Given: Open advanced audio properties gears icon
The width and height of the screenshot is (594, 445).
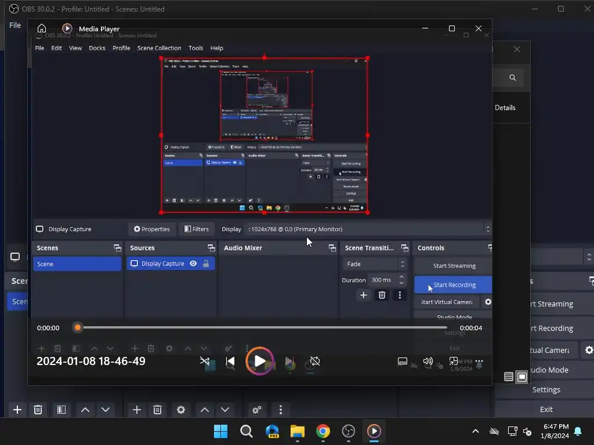Looking at the screenshot, I should click(x=257, y=410).
